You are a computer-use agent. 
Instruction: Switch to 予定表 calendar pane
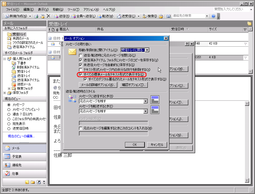pyautogui.click(x=25, y=157)
